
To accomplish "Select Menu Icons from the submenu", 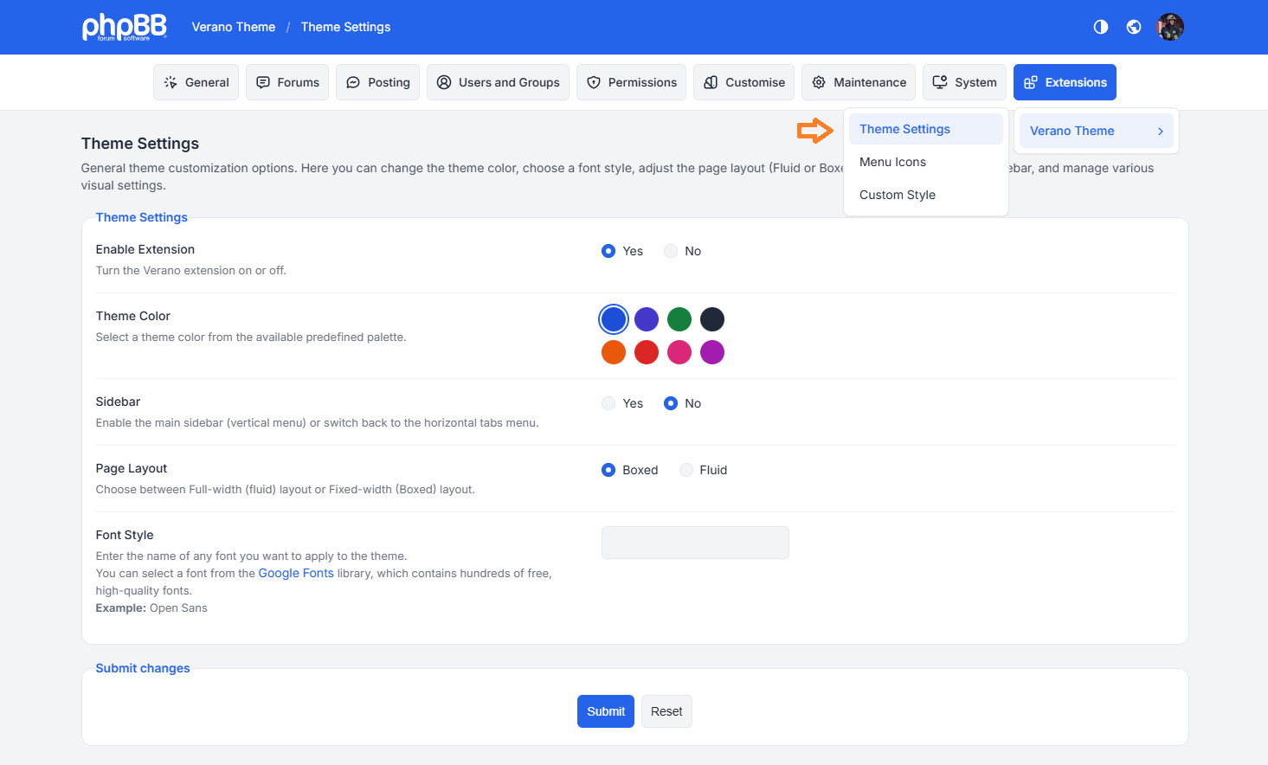I will pyautogui.click(x=892, y=163).
